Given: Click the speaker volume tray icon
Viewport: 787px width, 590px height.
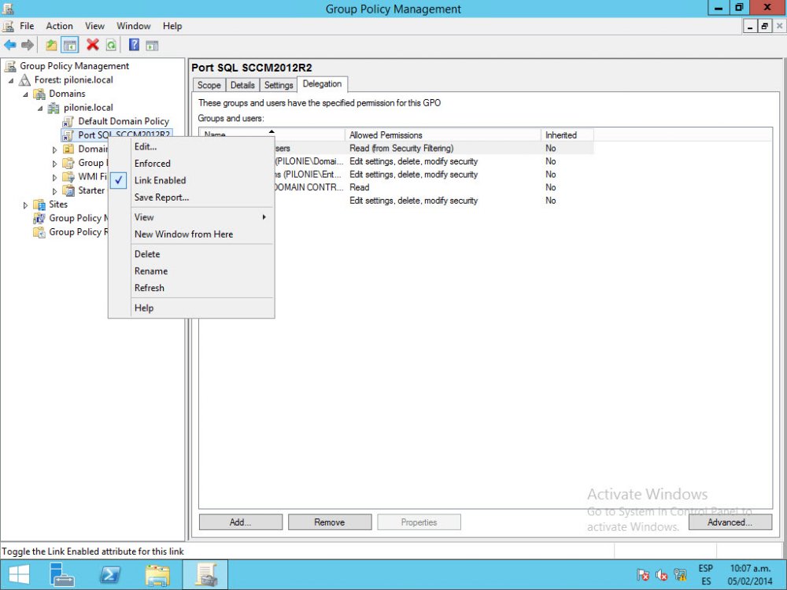Looking at the screenshot, I should 661,575.
